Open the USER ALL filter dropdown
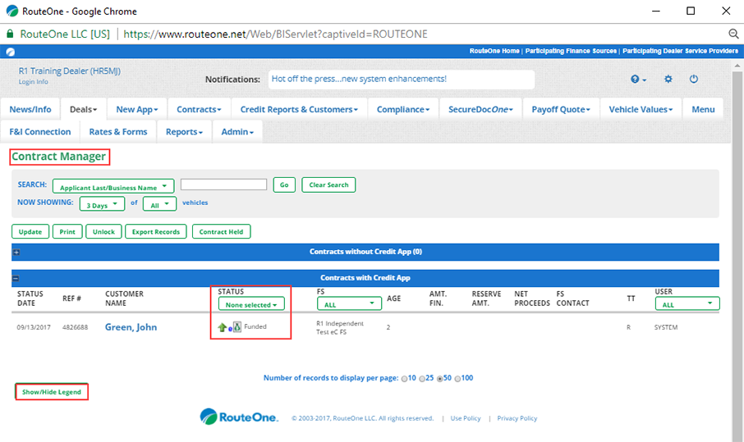744x442 pixels. (687, 303)
